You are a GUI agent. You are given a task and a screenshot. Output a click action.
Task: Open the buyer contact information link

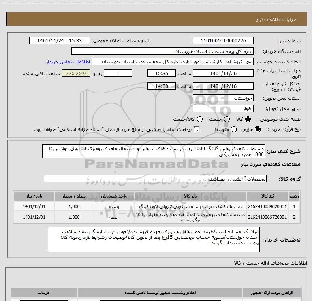coord(68,62)
